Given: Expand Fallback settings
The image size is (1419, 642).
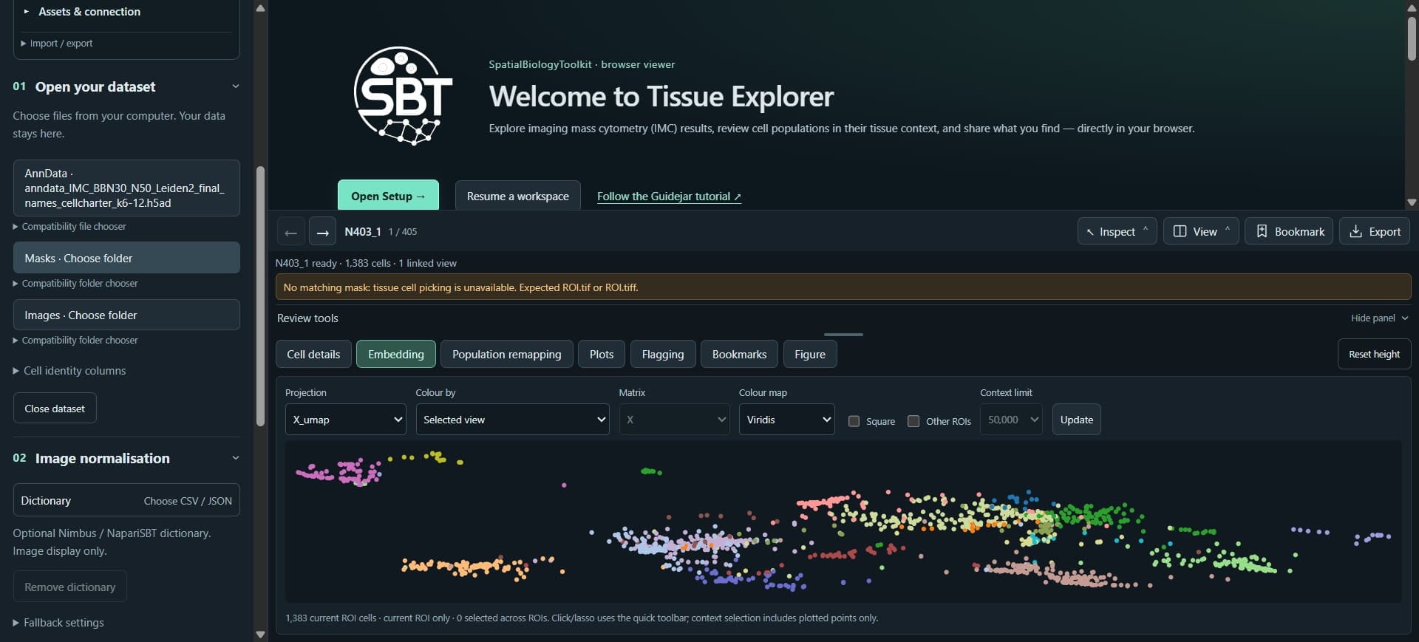Looking at the screenshot, I should tap(58, 623).
